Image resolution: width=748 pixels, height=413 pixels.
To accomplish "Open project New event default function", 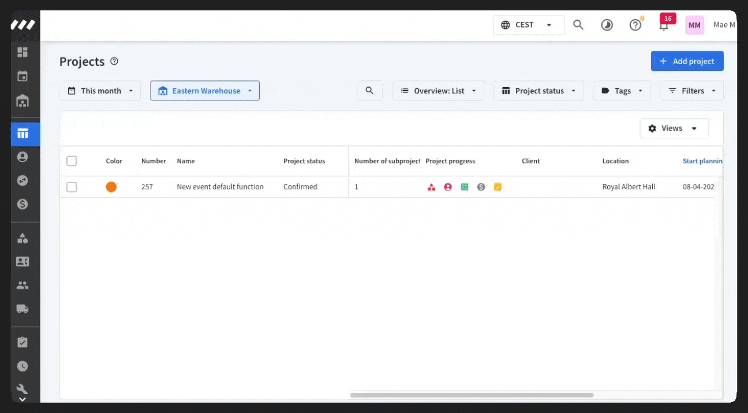I will click(x=220, y=187).
